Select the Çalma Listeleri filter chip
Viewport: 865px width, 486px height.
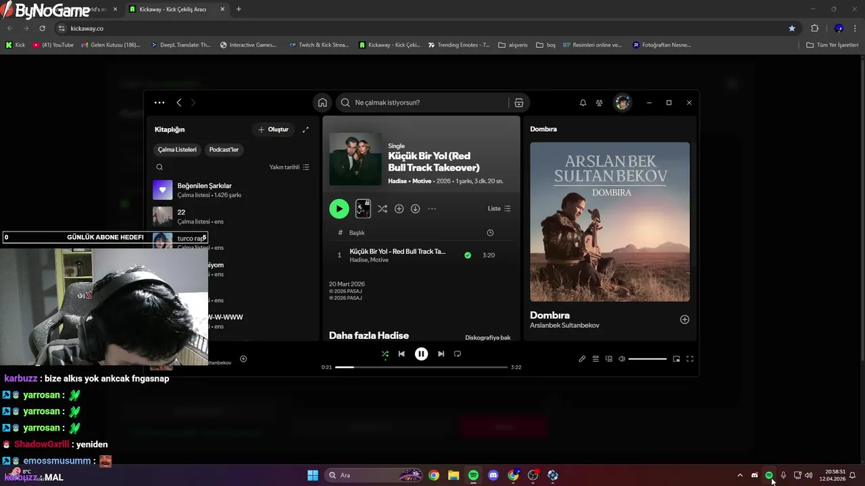177,150
